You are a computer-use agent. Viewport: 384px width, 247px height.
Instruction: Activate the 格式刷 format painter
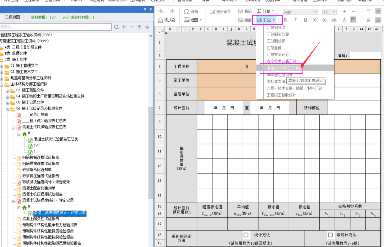(167, 20)
